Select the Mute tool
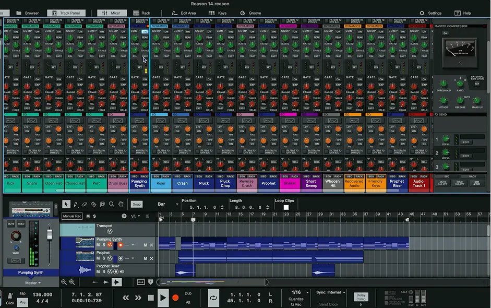 [102, 204]
